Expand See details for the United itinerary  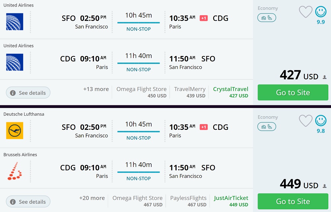click(x=28, y=93)
